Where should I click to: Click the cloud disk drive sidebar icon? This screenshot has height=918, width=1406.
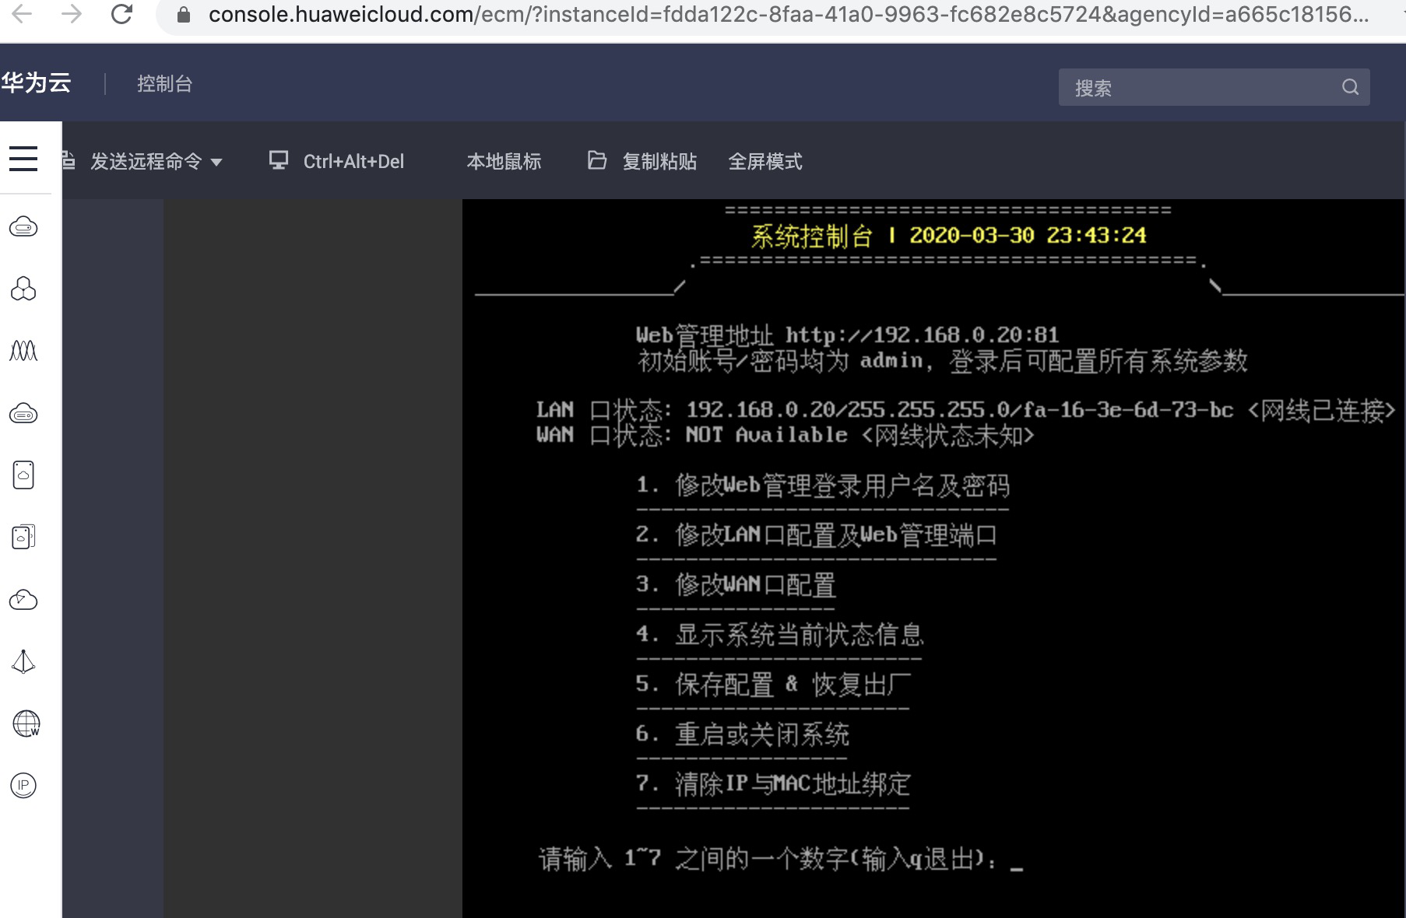[x=23, y=414]
